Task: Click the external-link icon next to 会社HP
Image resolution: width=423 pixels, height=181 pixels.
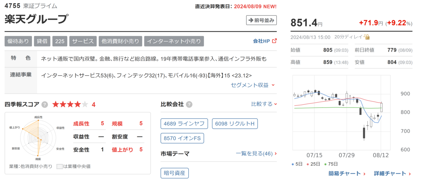Action: click(x=274, y=41)
